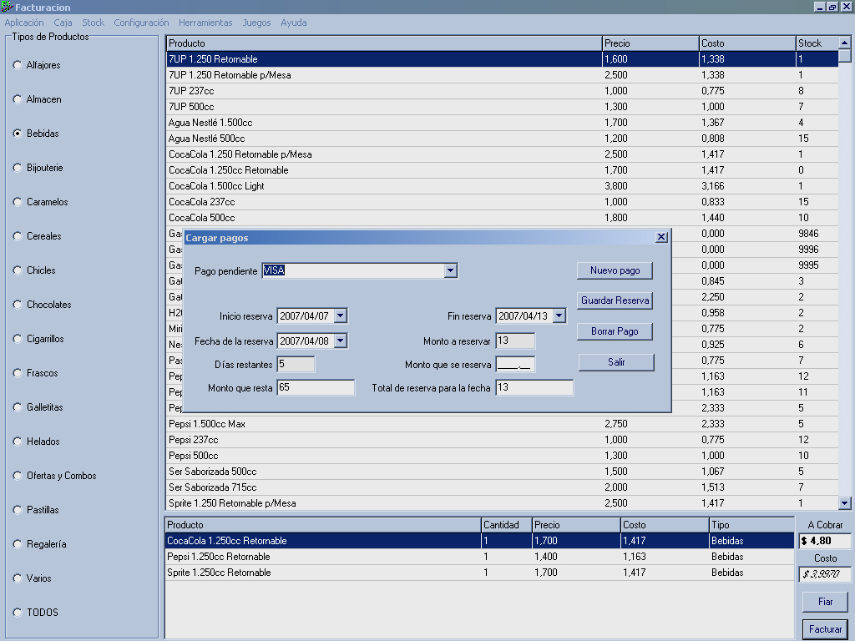Click scroll down arrow of product list
Image resolution: width=855 pixels, height=641 pixels.
844,503
